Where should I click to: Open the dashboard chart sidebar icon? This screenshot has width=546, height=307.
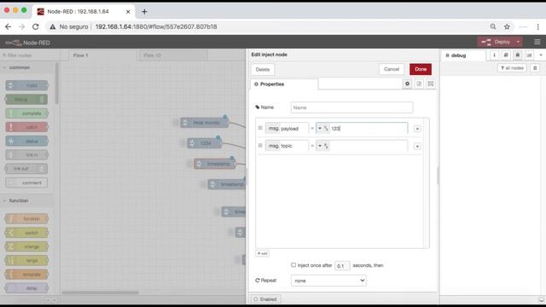pyautogui.click(x=529, y=55)
